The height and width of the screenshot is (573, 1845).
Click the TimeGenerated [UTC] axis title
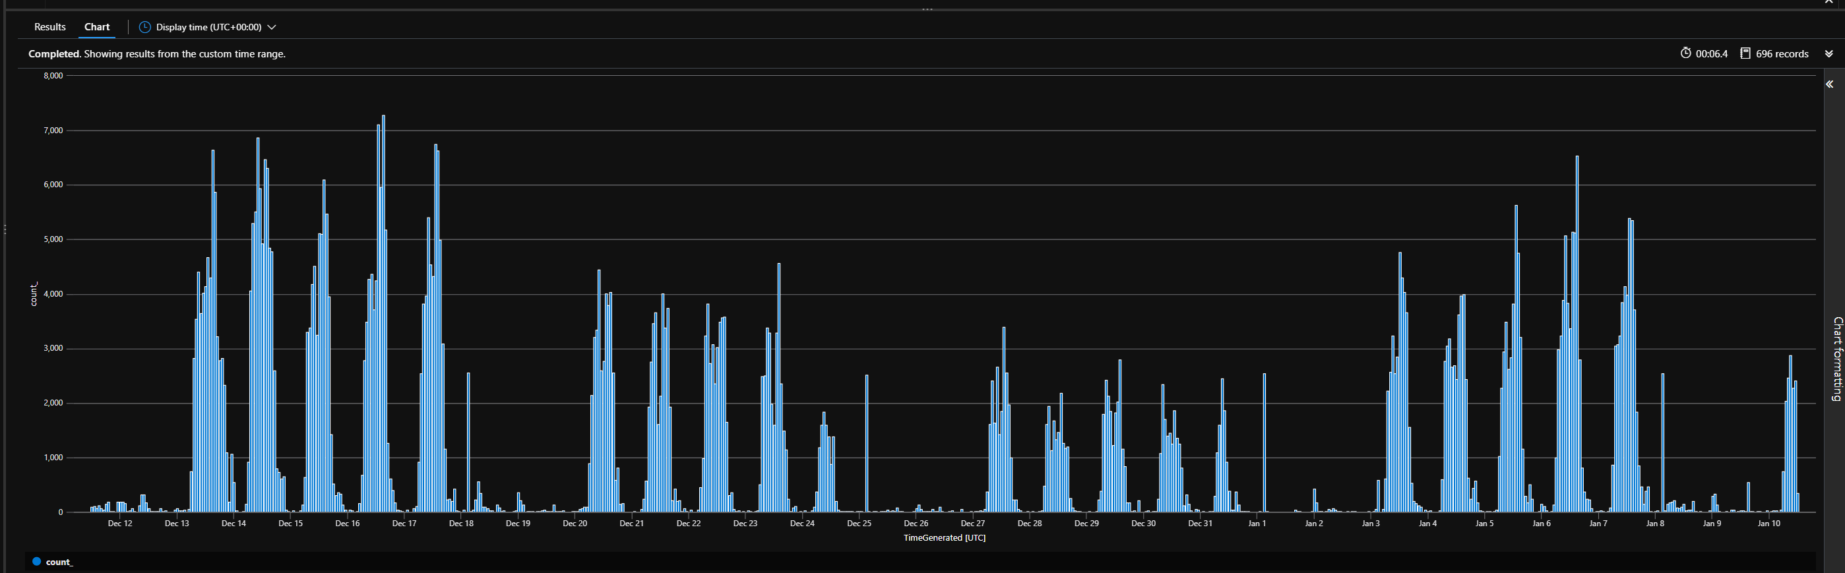pyautogui.click(x=944, y=538)
